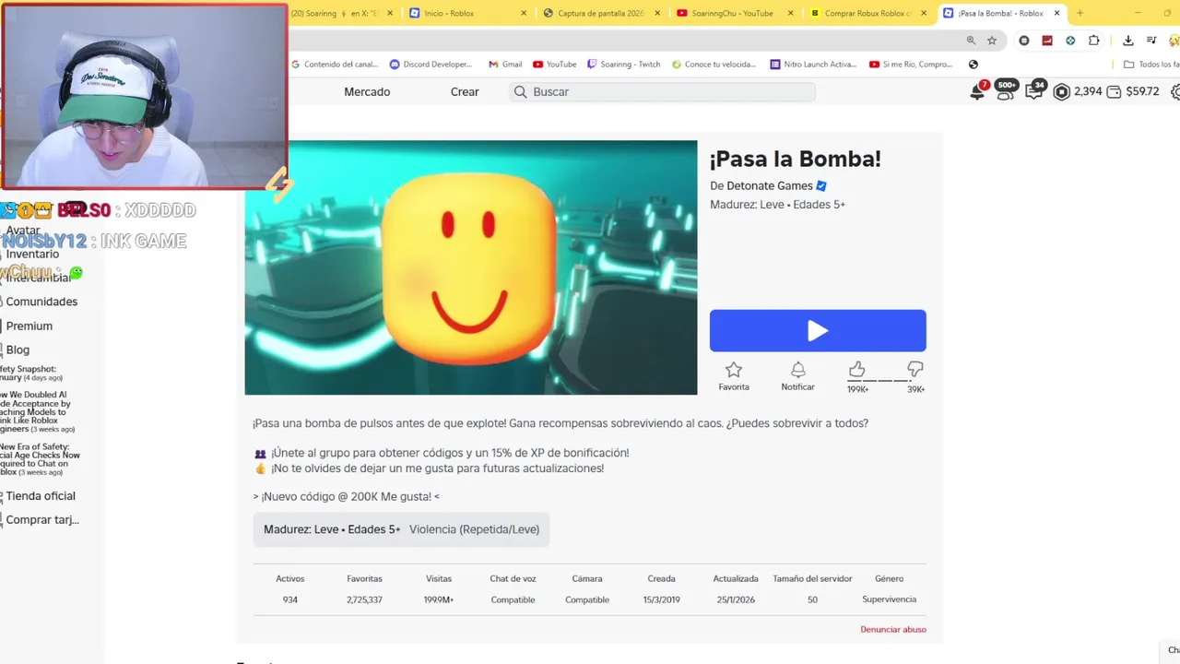The image size is (1180, 664).
Task: Open the Discord Developer bookmark
Action: 431,65
